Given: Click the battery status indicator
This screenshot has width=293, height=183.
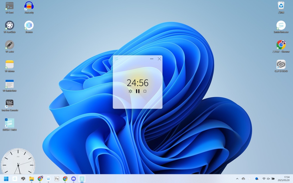Looking at the screenshot, I should pyautogui.click(x=273, y=179).
